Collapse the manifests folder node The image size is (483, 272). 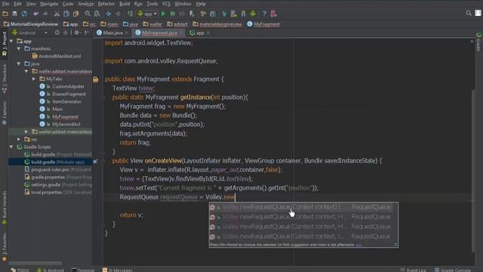19,48
